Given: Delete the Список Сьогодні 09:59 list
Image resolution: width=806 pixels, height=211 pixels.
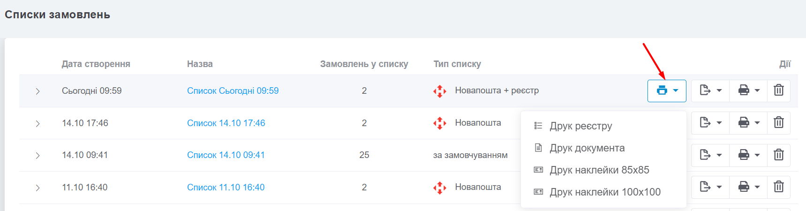Looking at the screenshot, I should pos(778,90).
